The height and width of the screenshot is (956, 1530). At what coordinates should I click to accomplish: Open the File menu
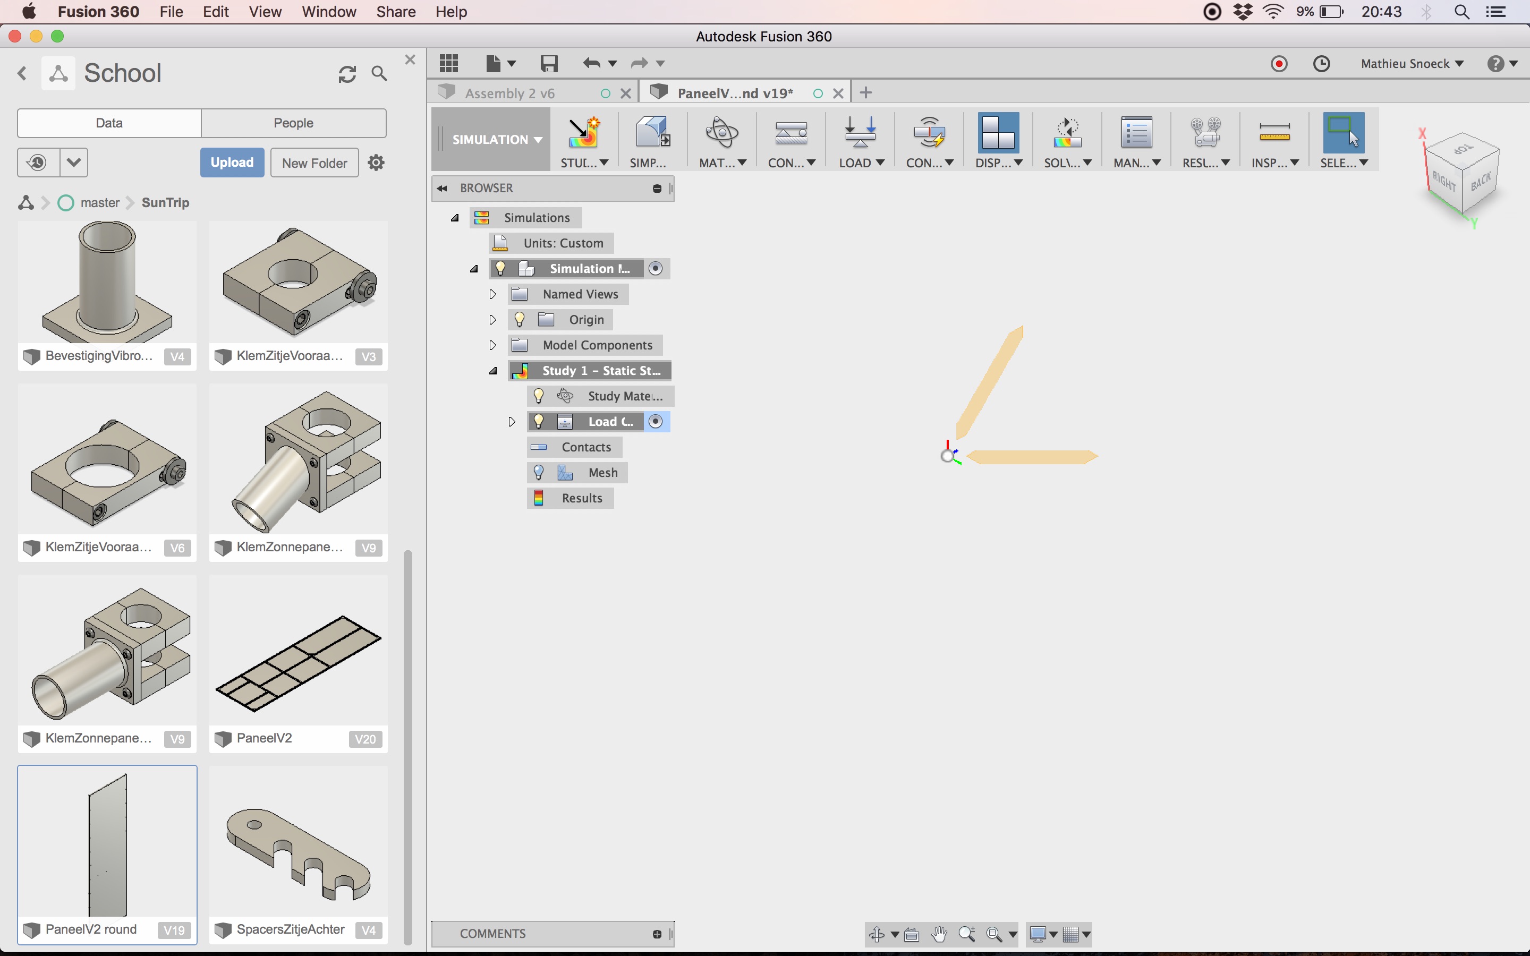[172, 11]
